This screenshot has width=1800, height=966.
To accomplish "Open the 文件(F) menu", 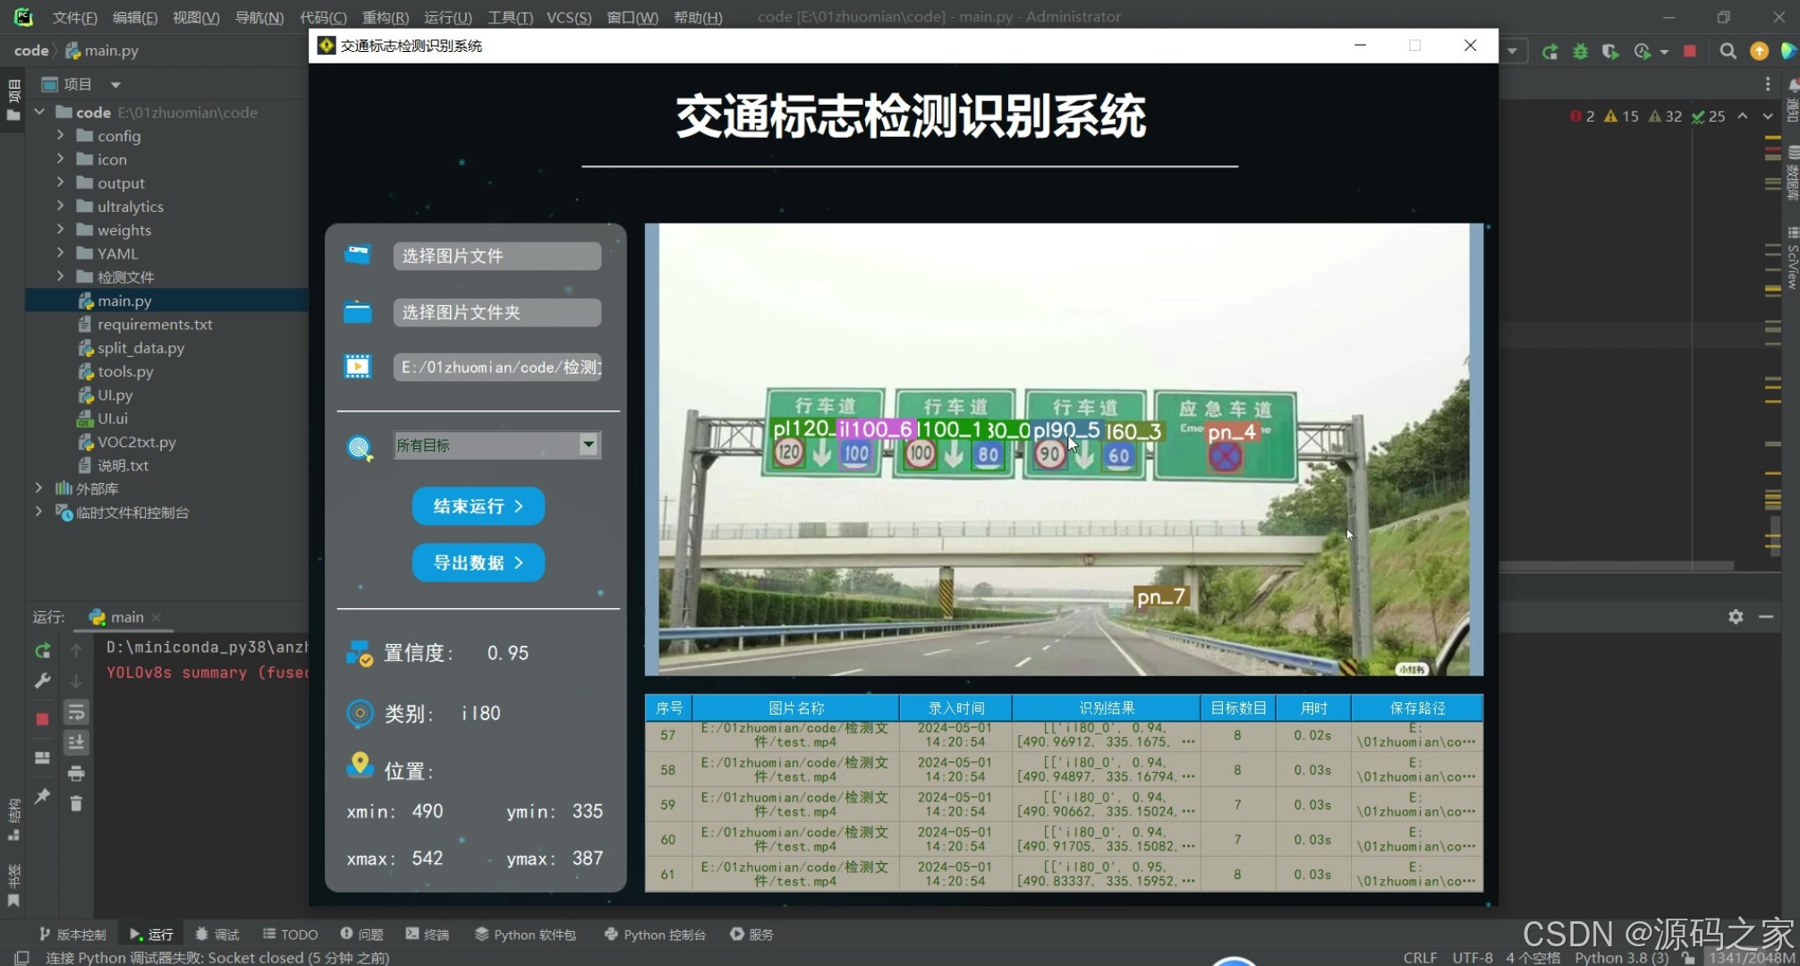I will pos(74,17).
